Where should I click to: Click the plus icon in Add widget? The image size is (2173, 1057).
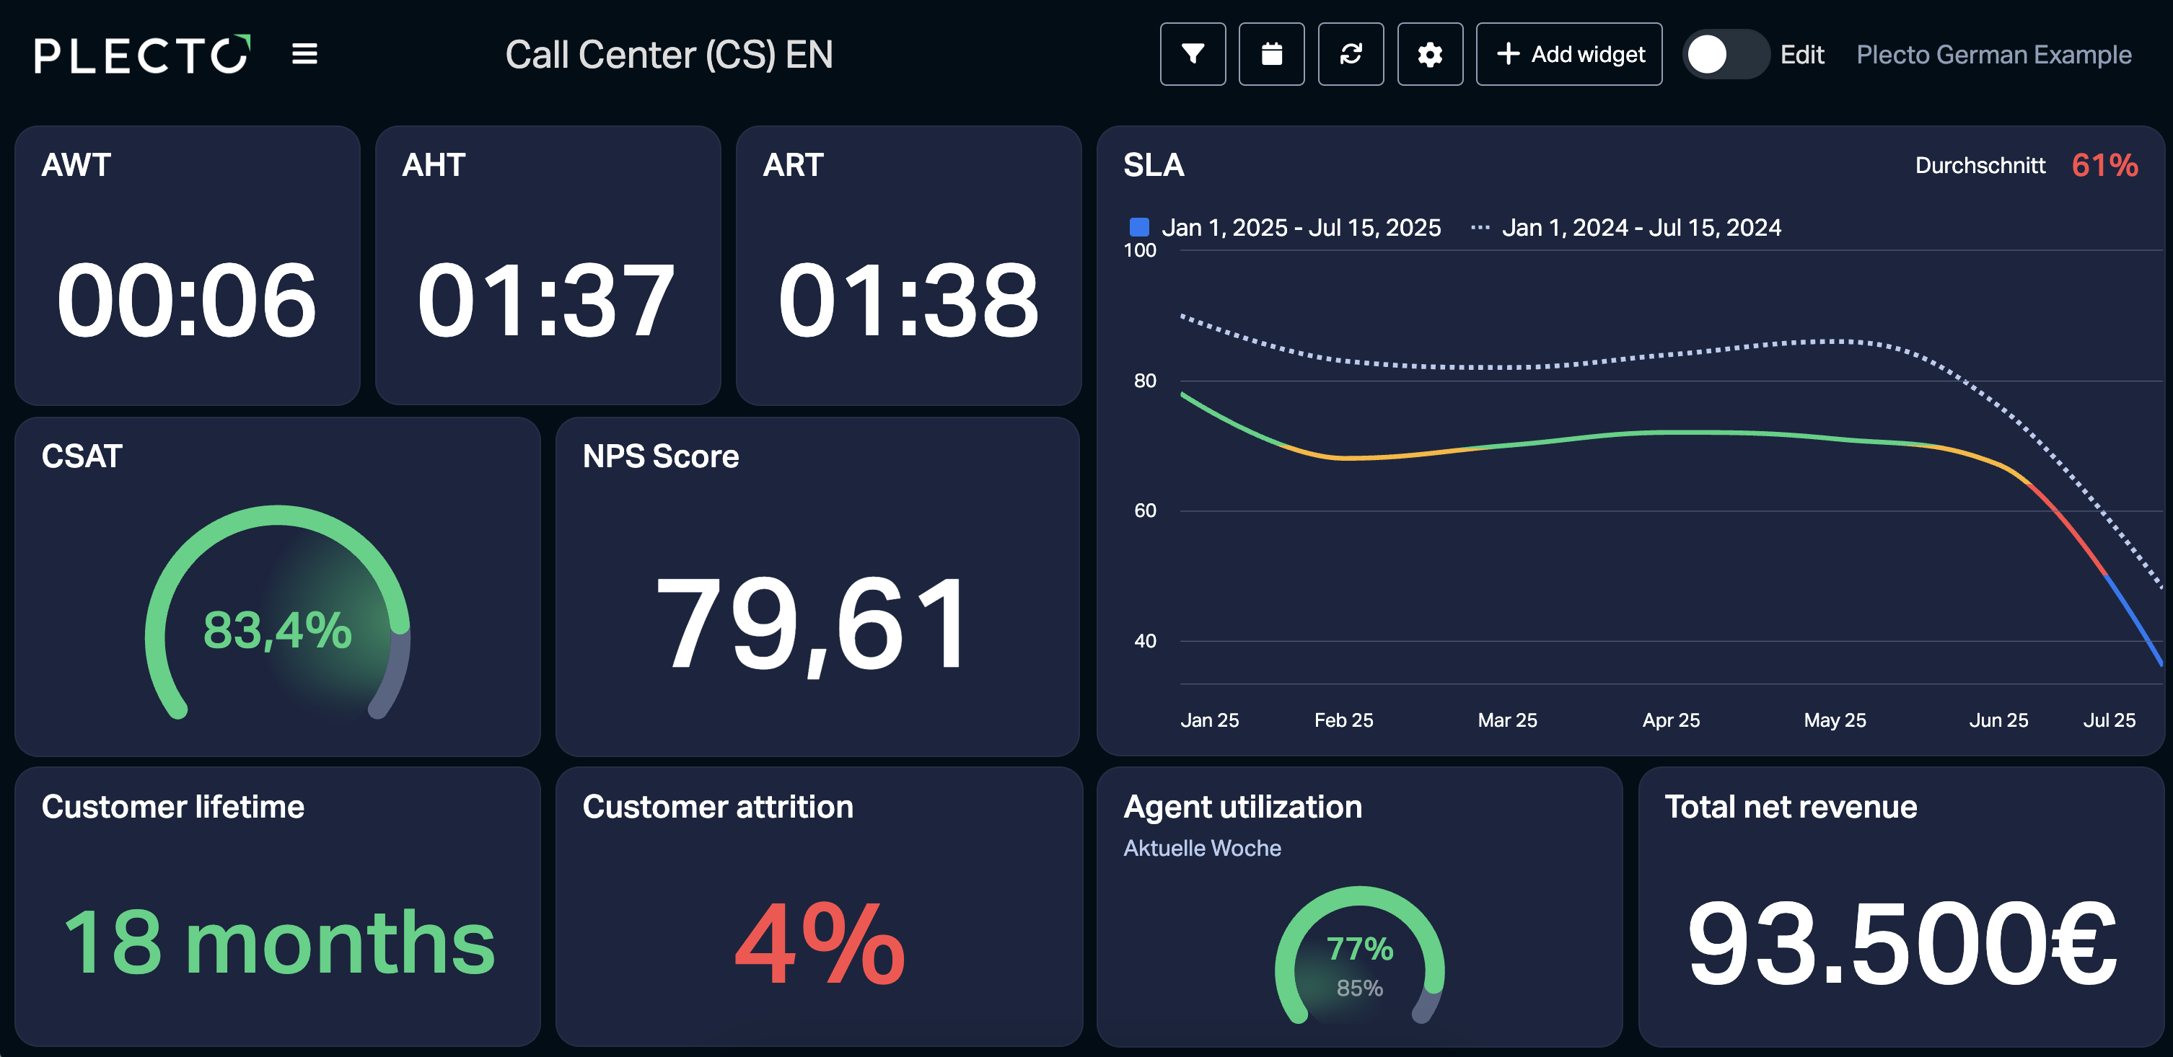click(x=1509, y=54)
